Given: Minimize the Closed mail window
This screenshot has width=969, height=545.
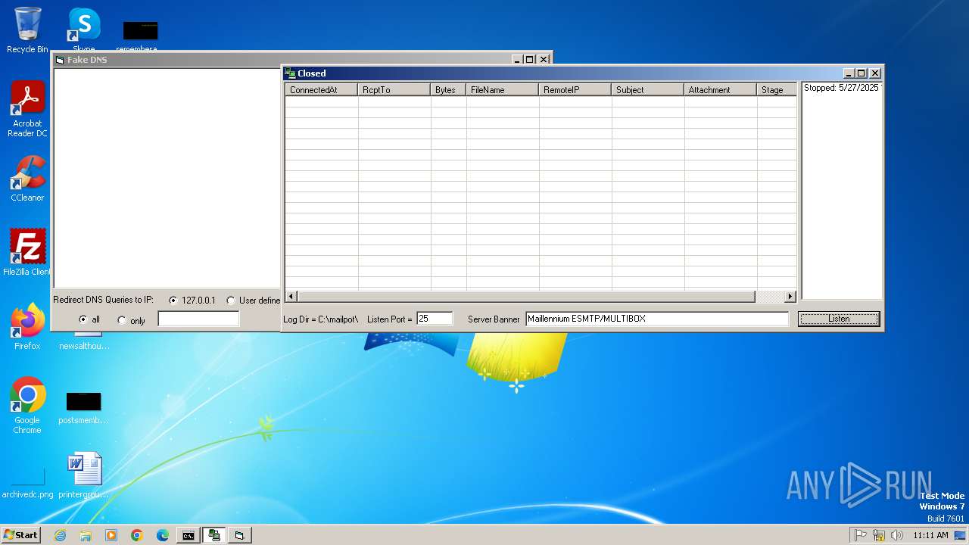Looking at the screenshot, I should click(849, 73).
